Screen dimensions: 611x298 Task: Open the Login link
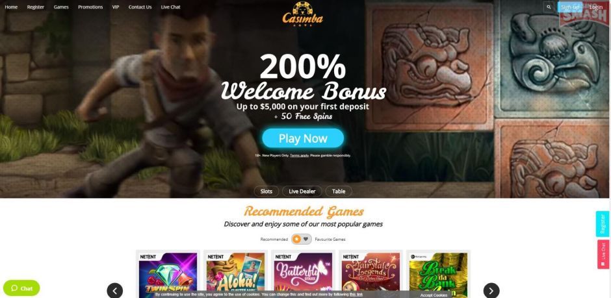(596, 7)
